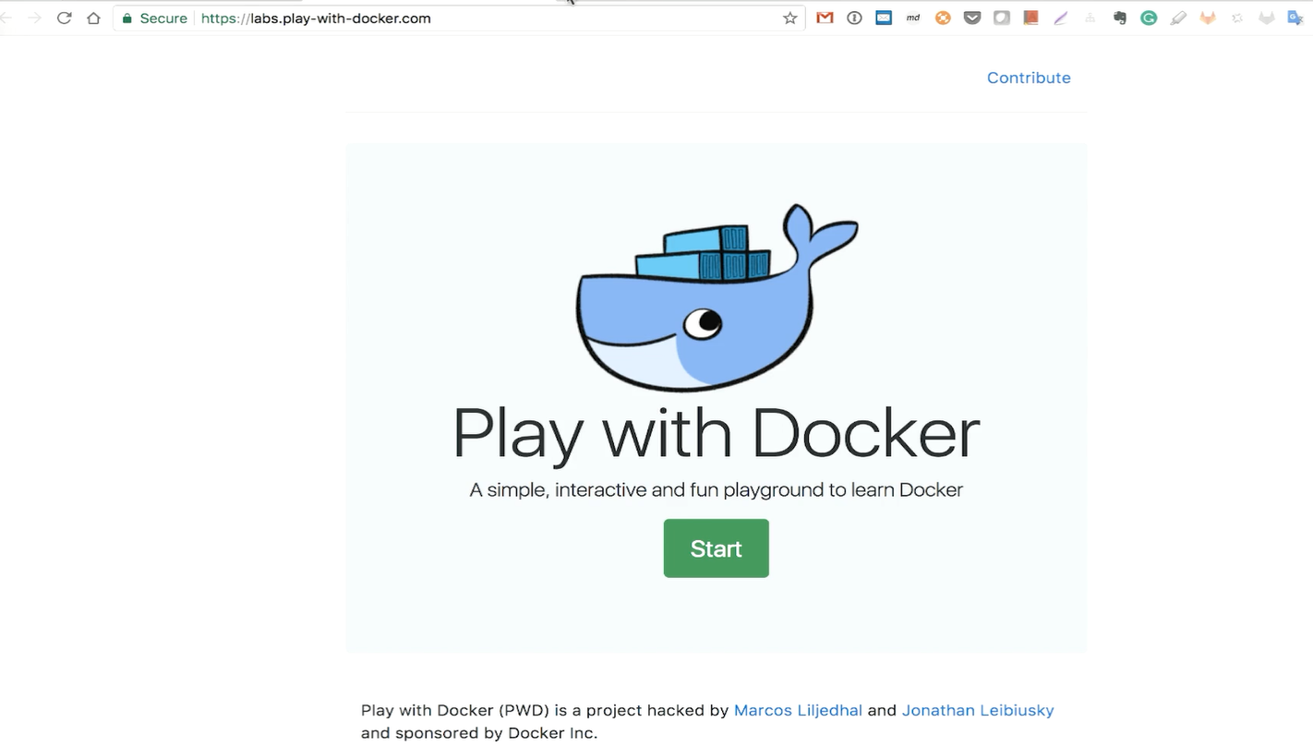Open the Gmail extension icon

825,18
